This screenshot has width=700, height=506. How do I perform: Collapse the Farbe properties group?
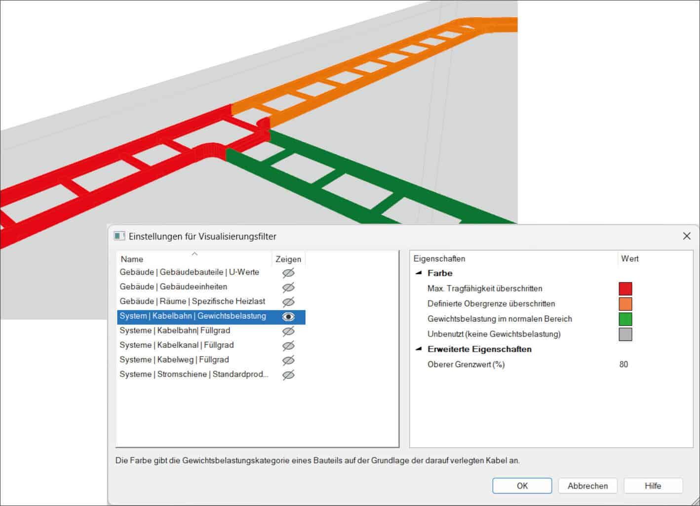tap(419, 273)
